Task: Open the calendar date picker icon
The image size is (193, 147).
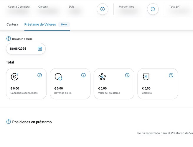Action: [40, 49]
